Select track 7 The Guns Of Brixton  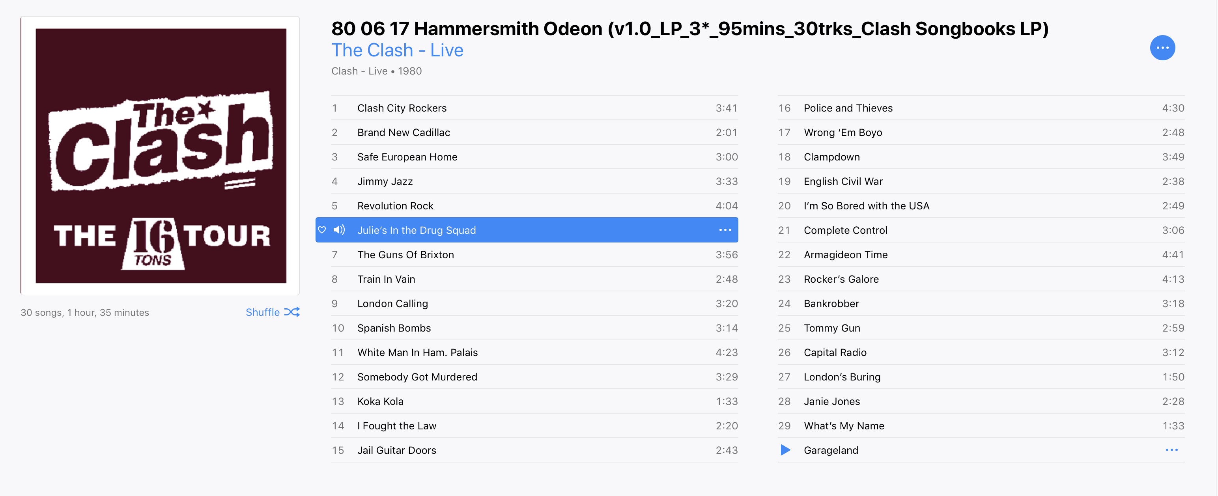534,254
